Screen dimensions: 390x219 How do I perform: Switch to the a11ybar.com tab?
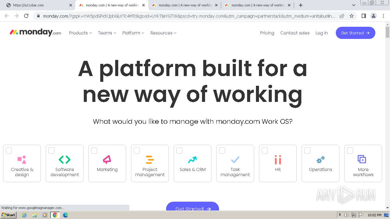(39, 5)
